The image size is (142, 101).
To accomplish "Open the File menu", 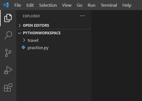I will (x=18, y=5).
